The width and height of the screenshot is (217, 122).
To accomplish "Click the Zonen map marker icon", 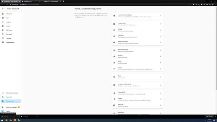I will (114, 99).
